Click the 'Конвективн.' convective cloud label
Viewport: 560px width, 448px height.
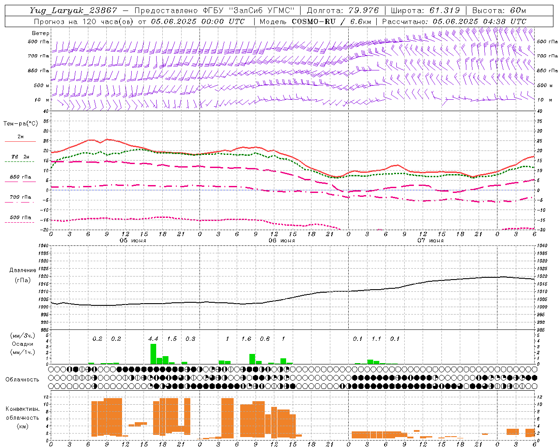click(x=23, y=409)
